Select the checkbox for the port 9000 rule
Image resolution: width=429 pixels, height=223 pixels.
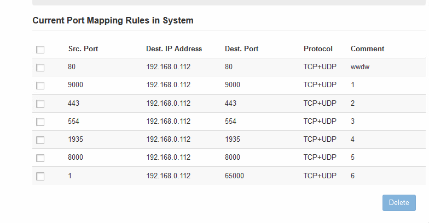click(40, 85)
